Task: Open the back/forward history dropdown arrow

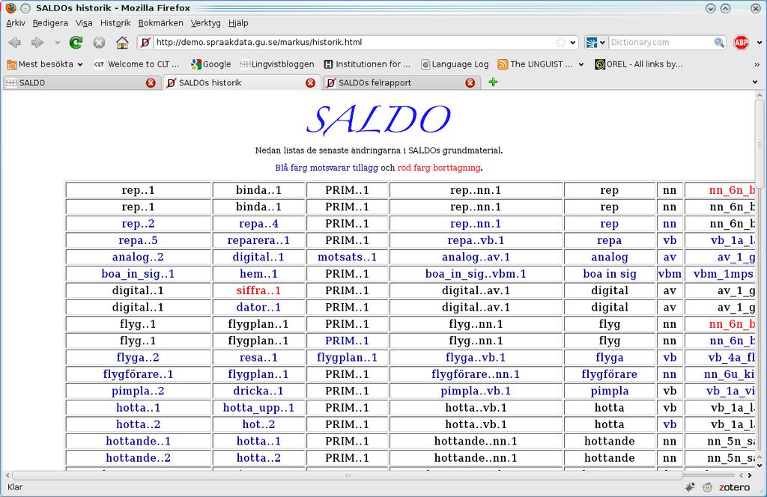Action: coord(57,43)
